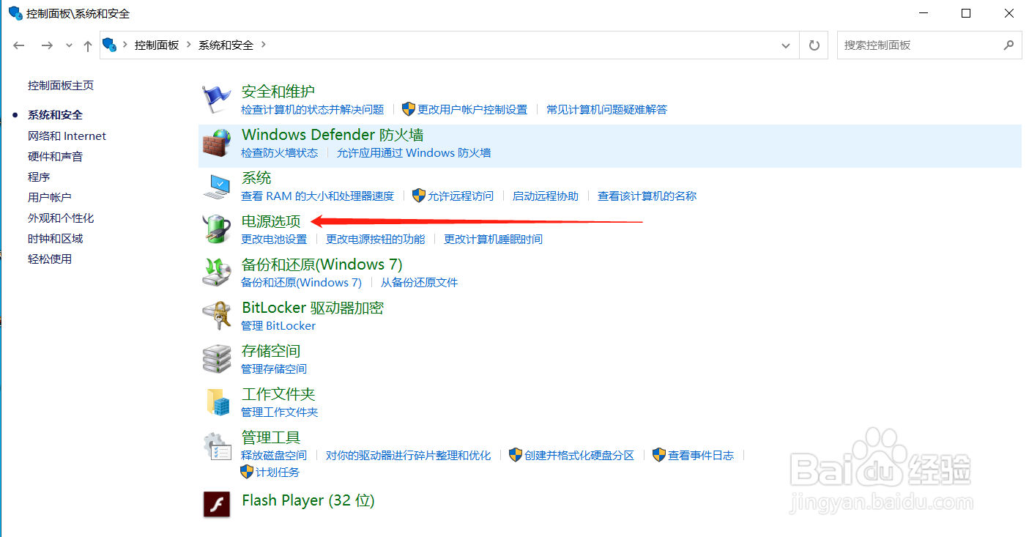
Task: Open Windows Defender 防火墙 heading
Action: [333, 135]
